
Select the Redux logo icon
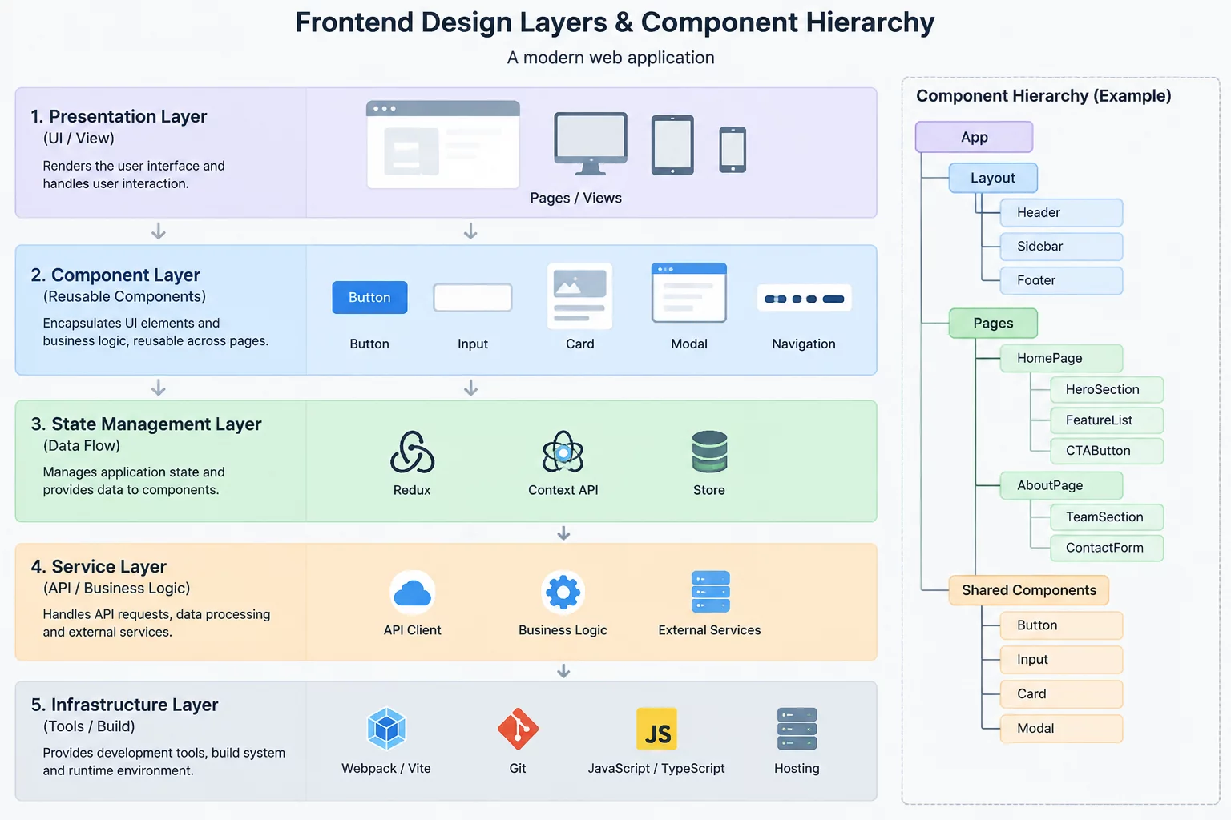(x=412, y=452)
